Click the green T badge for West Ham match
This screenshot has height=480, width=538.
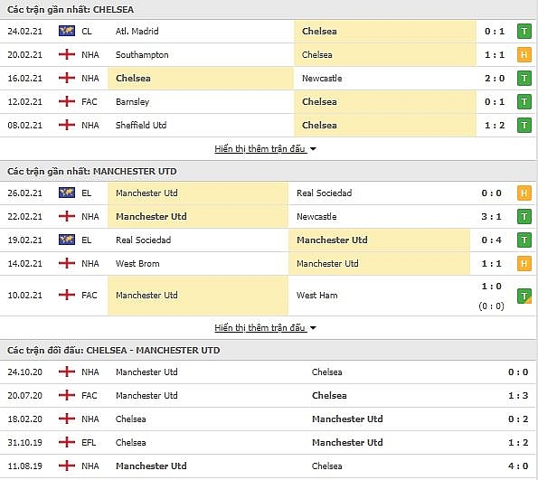click(x=524, y=296)
